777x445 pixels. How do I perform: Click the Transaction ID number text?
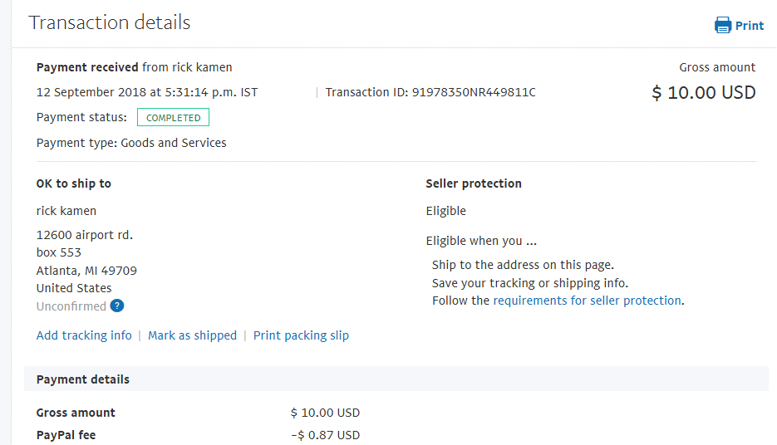click(x=474, y=92)
